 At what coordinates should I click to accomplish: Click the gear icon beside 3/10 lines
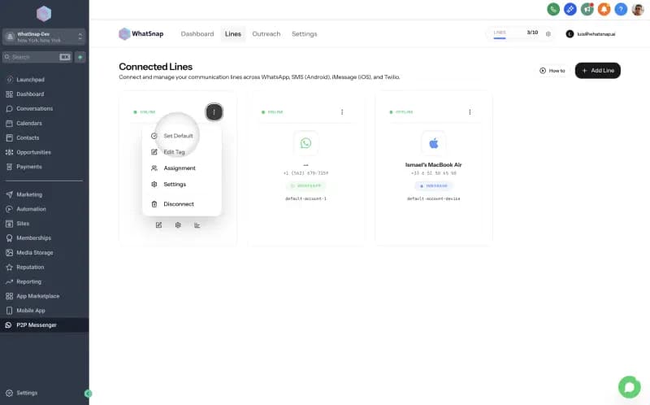(x=548, y=34)
